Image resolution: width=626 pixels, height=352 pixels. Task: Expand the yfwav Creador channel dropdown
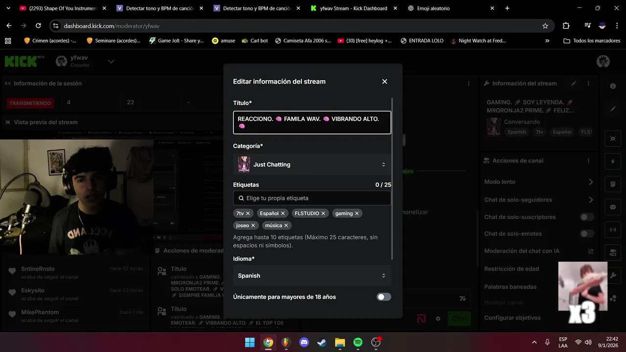point(111,62)
